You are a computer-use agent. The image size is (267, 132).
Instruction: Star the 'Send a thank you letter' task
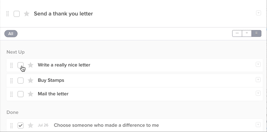click(x=27, y=14)
